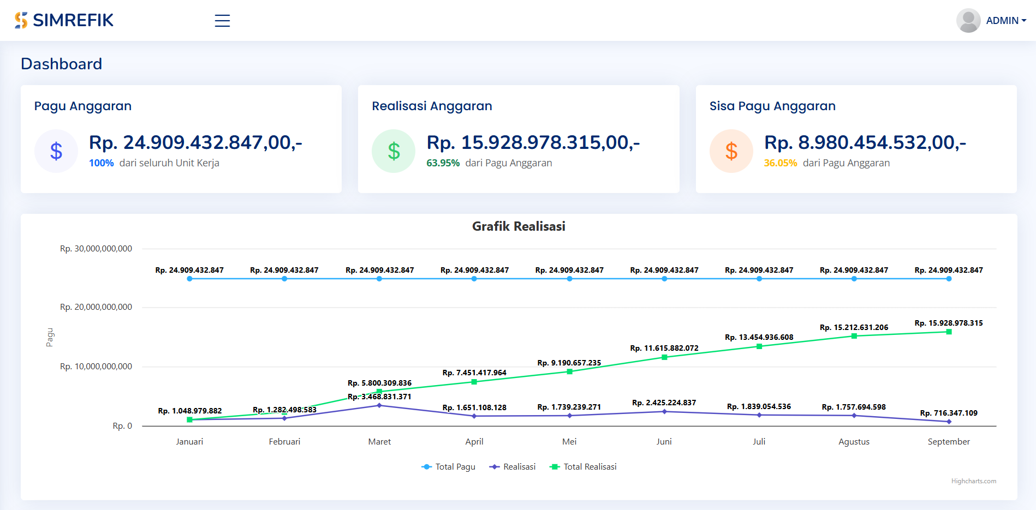
Task: Click blue dollar icon in Pagu Anggaran
Action: 56,151
